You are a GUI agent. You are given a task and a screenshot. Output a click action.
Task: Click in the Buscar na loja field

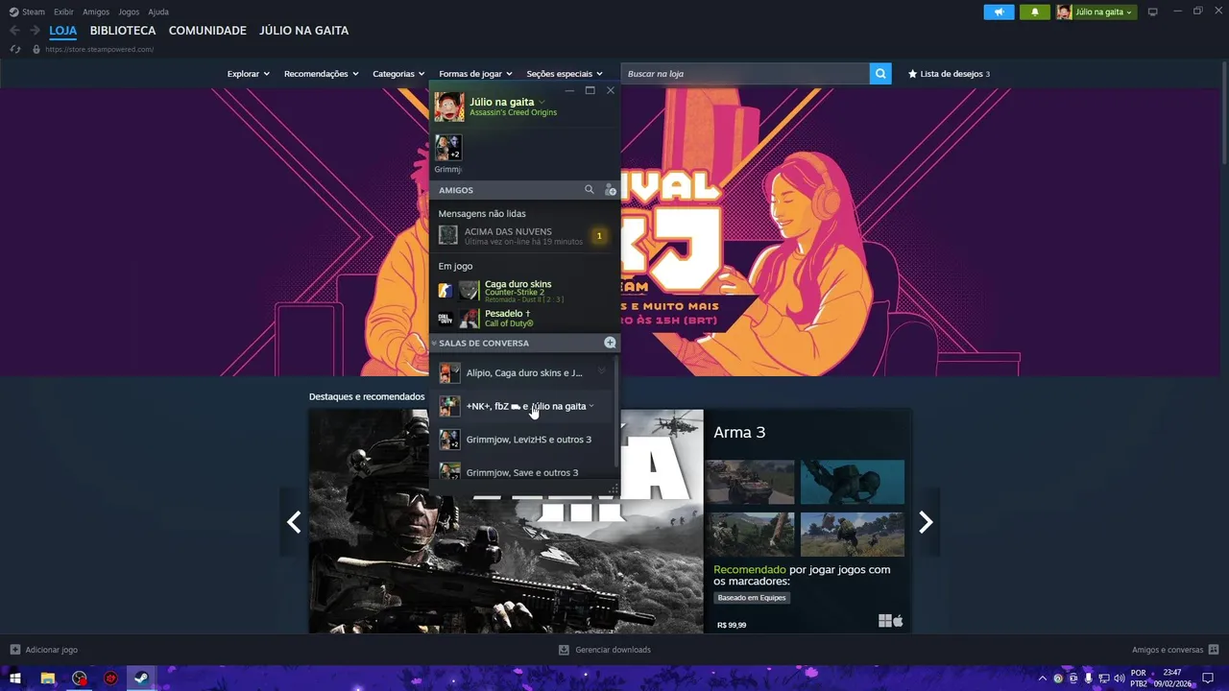pos(745,74)
